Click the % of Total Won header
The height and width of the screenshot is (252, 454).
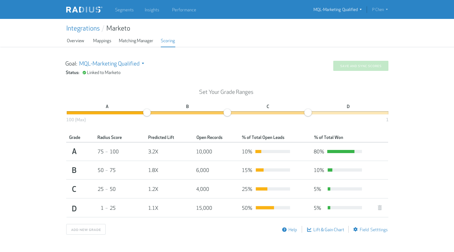[x=329, y=137]
